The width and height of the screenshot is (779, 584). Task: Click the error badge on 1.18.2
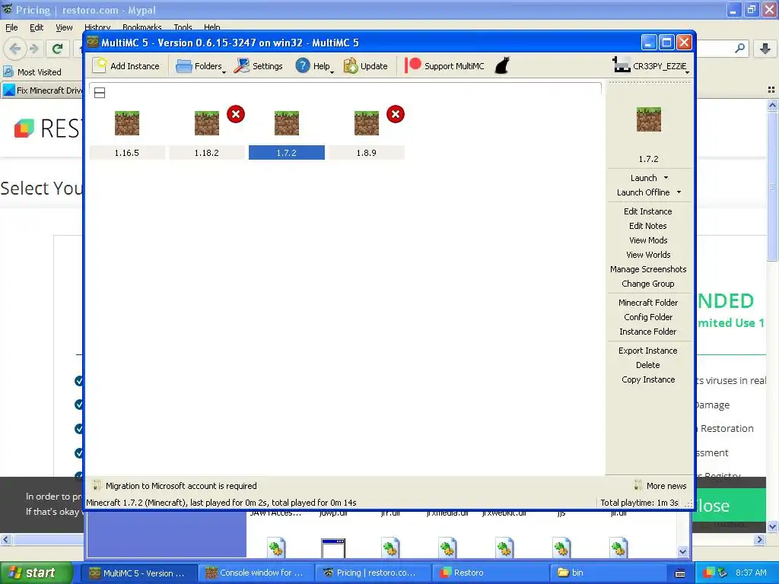tap(236, 114)
